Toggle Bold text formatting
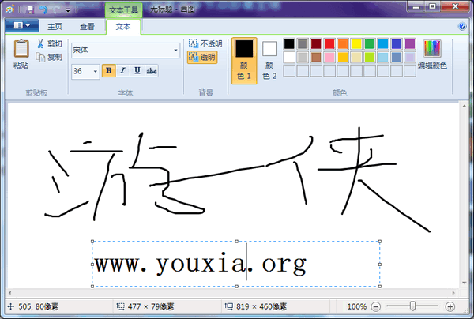This screenshot has height=319, width=474. coord(109,71)
